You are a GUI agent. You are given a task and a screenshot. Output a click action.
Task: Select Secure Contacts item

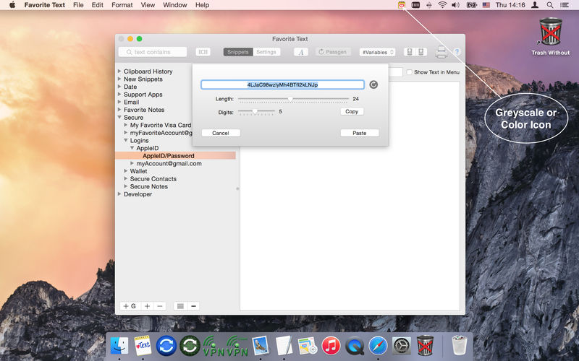coord(153,178)
